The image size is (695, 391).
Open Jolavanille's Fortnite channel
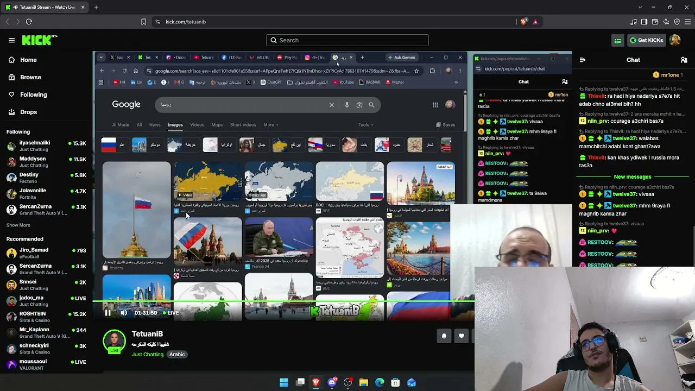(x=46, y=194)
